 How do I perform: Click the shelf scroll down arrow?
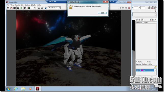pyautogui.click(x=155, y=15)
